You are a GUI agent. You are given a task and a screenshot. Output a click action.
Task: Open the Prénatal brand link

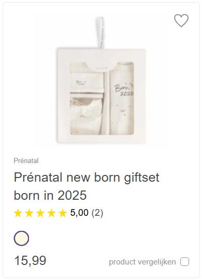pos(26,161)
